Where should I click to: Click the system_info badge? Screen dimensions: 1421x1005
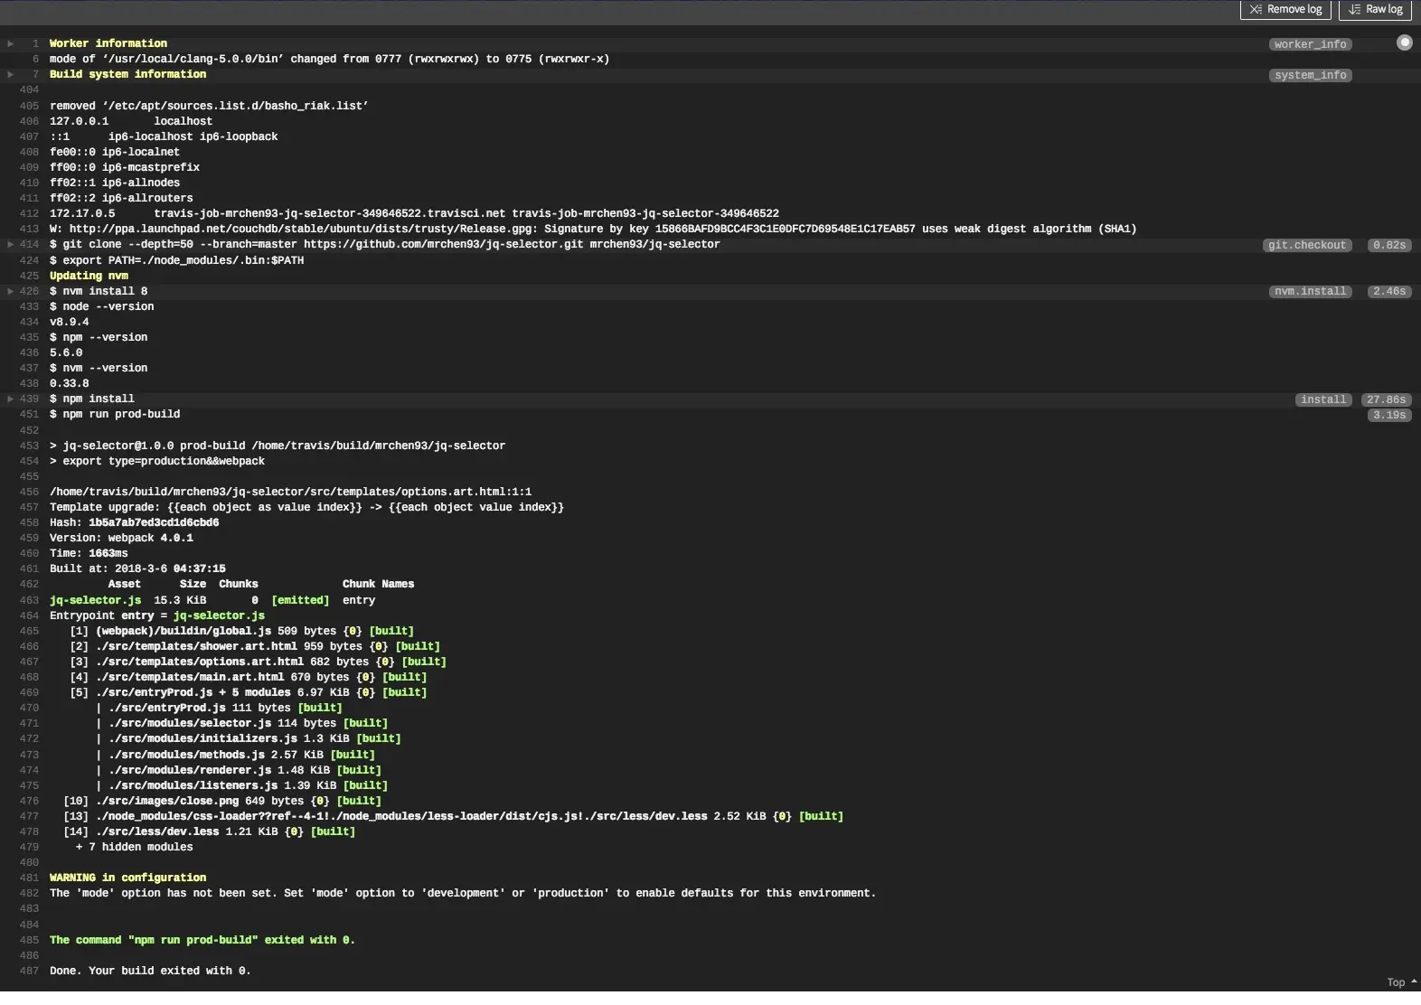pyautogui.click(x=1310, y=75)
